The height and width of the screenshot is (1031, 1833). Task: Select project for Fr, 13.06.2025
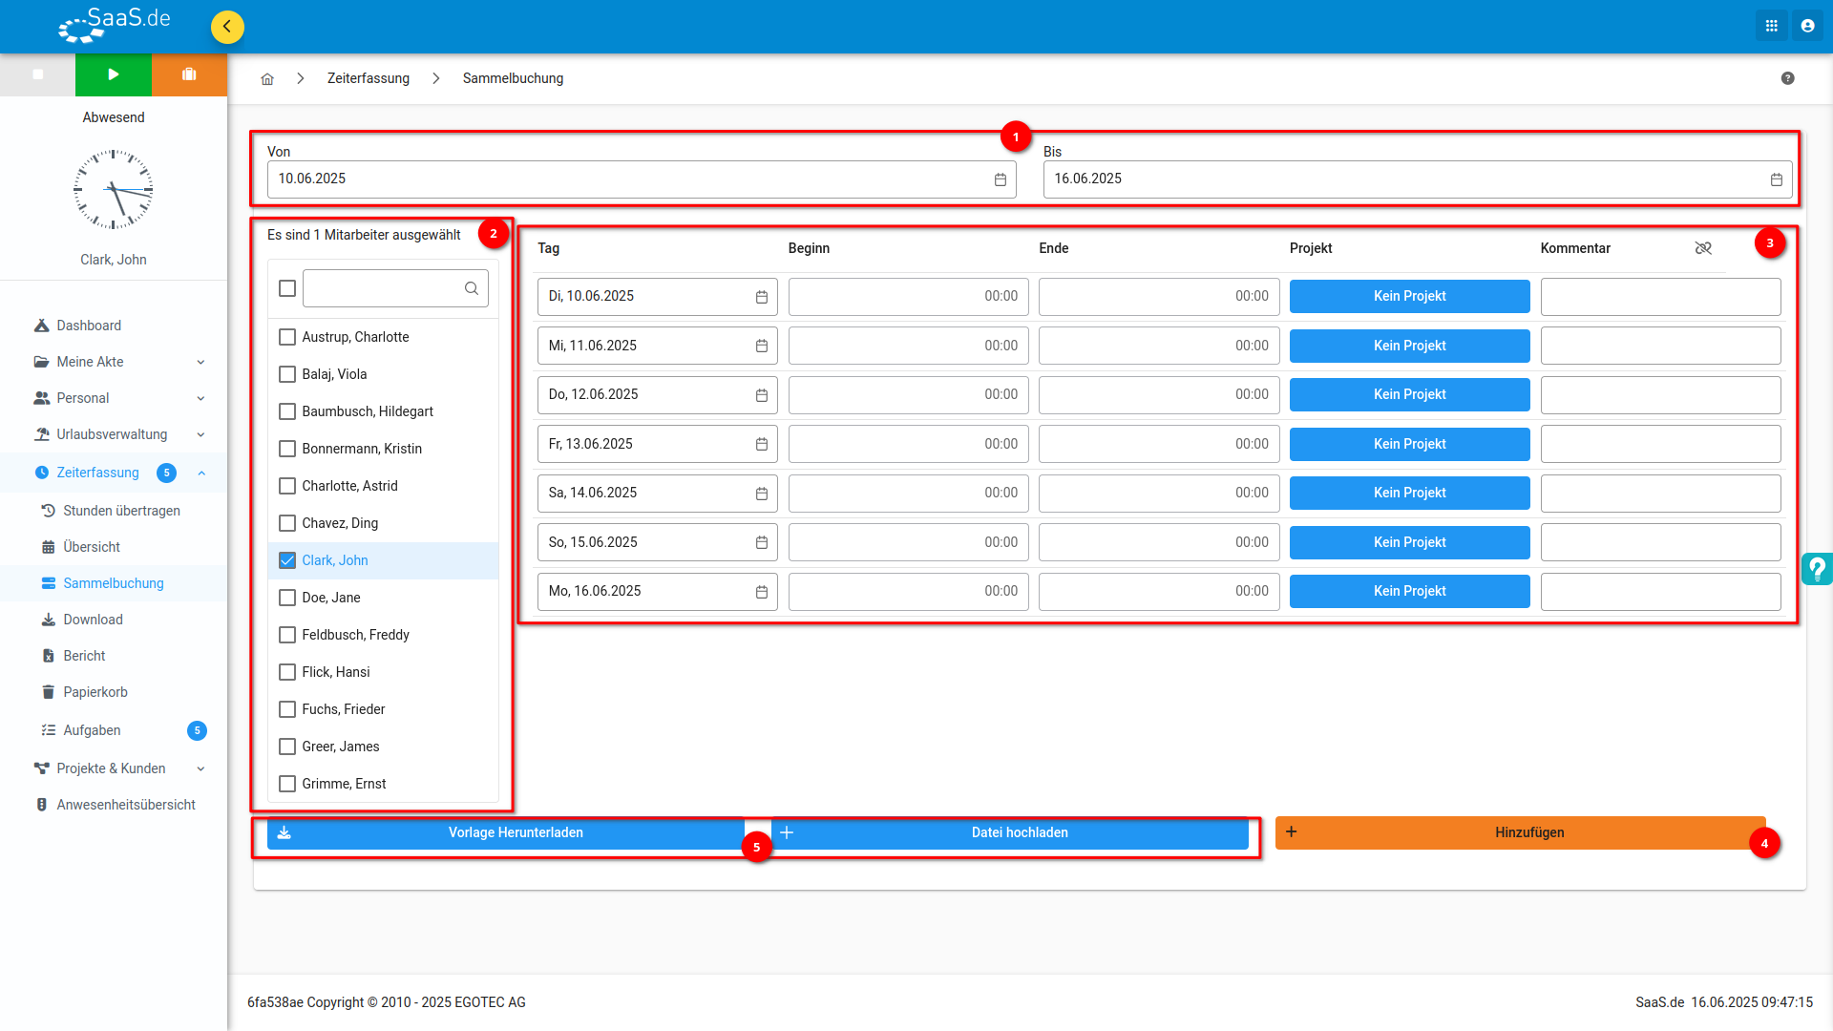point(1409,444)
